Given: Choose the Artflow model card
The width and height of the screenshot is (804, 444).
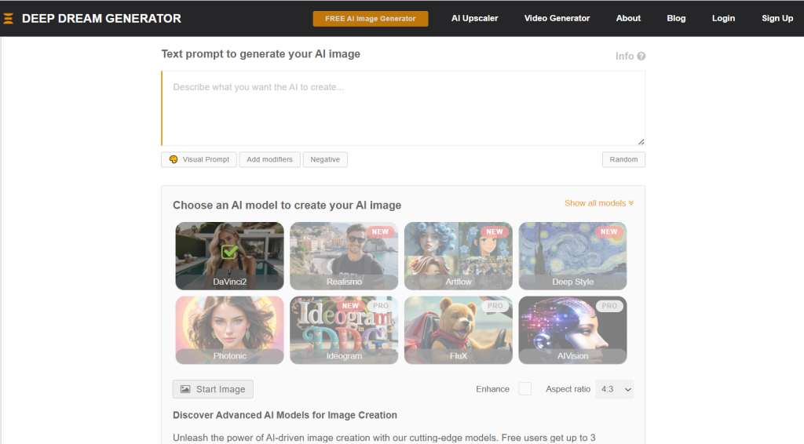Looking at the screenshot, I should coord(458,256).
